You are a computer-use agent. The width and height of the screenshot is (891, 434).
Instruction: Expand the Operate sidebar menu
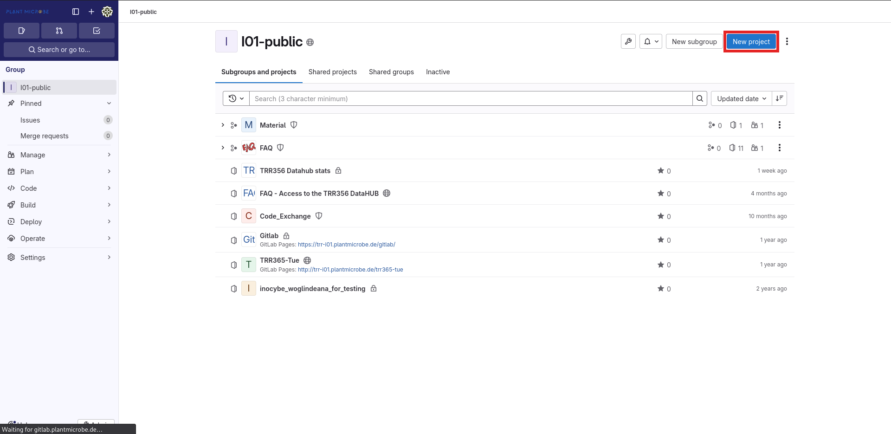coord(59,238)
